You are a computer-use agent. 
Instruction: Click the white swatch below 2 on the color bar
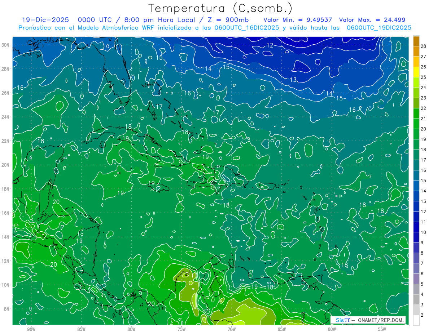tap(416, 320)
